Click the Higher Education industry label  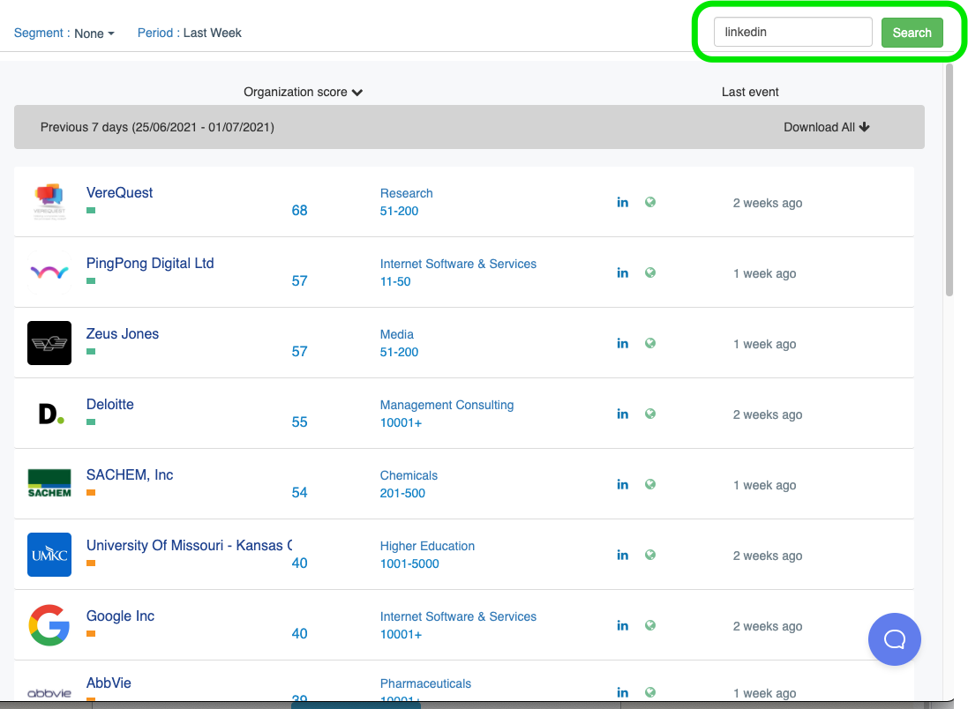click(x=427, y=546)
